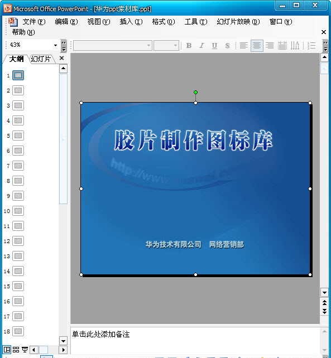This screenshot has width=331, height=358.
Task: Center align text button
Action: (257, 45)
